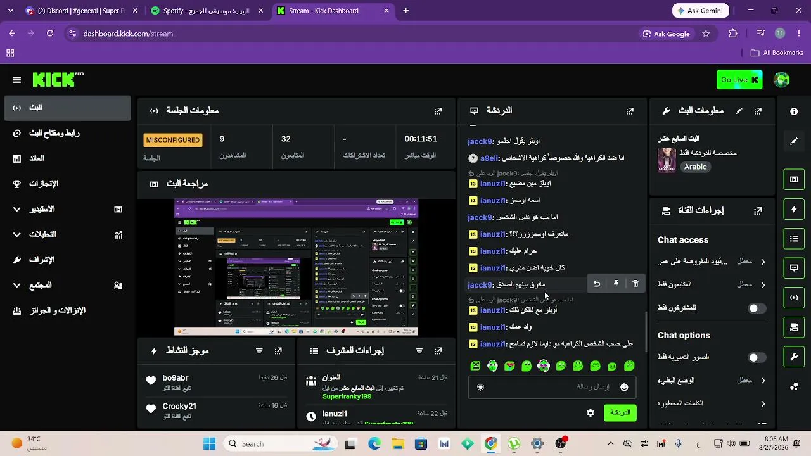Switch to the Spotify browser tab
The width and height of the screenshot is (811, 456).
click(x=207, y=11)
